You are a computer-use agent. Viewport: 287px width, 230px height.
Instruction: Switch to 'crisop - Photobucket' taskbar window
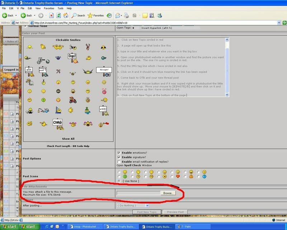[x=85, y=227]
